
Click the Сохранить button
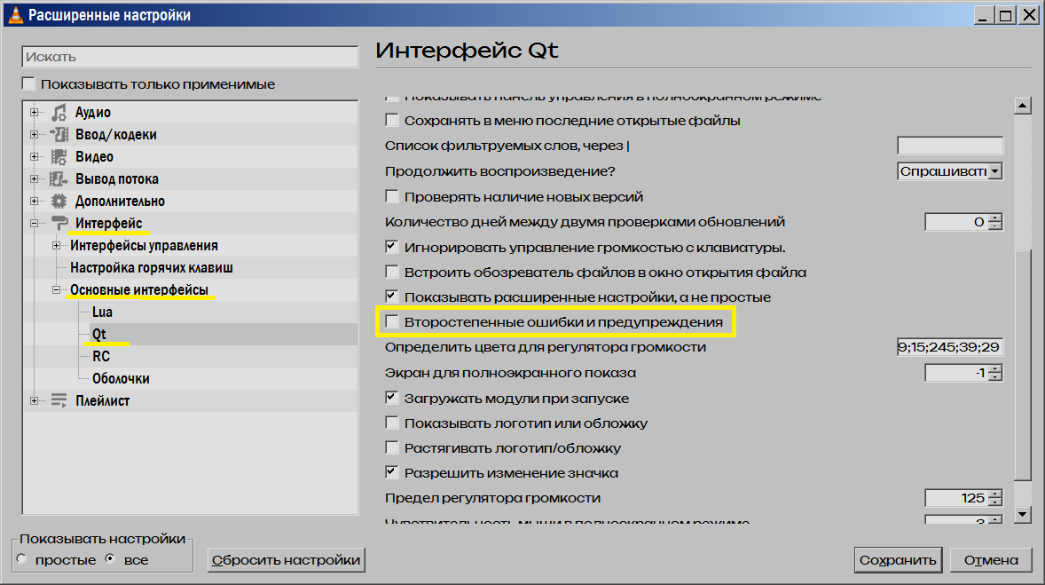[x=898, y=559]
